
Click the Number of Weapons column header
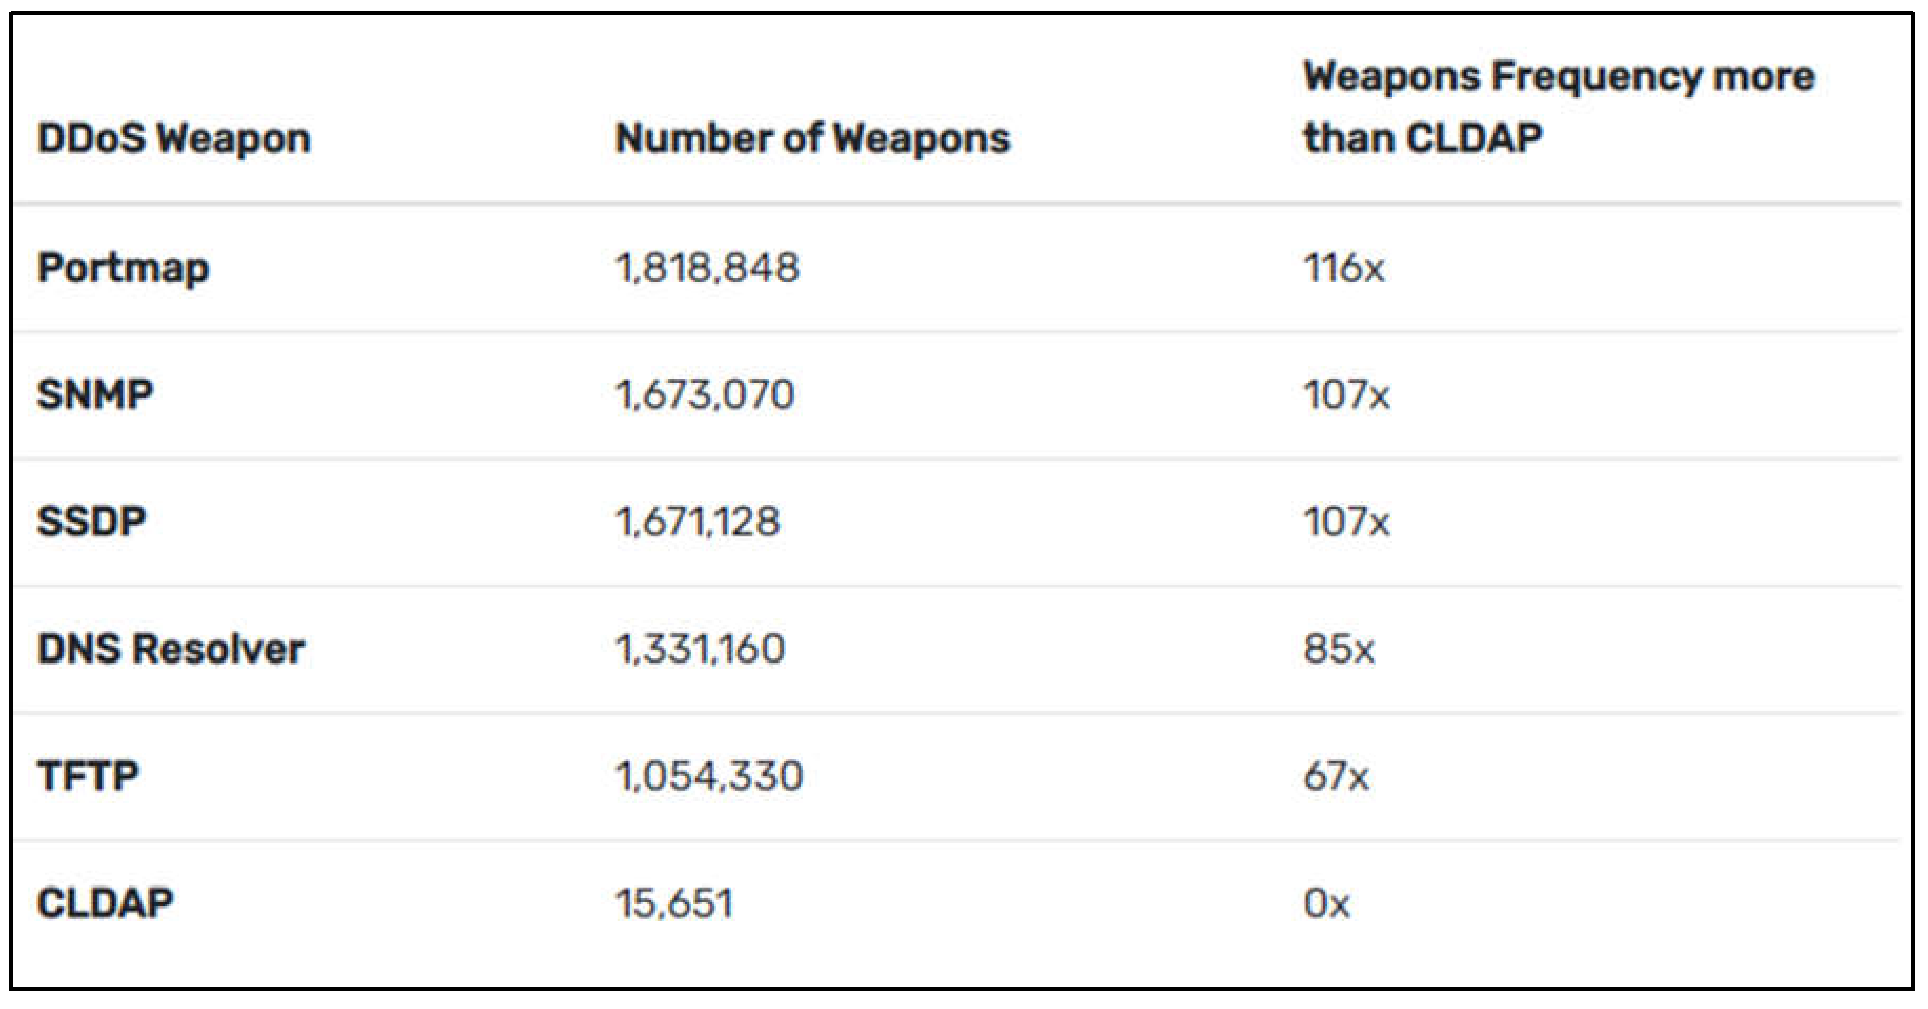click(812, 139)
